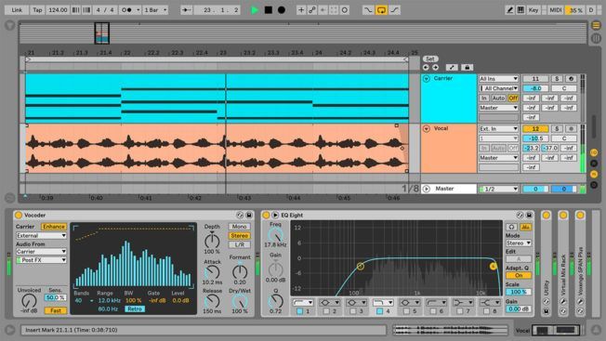
Task: Toggle the Computer MIDI Keyboard icon
Action: 520,10
